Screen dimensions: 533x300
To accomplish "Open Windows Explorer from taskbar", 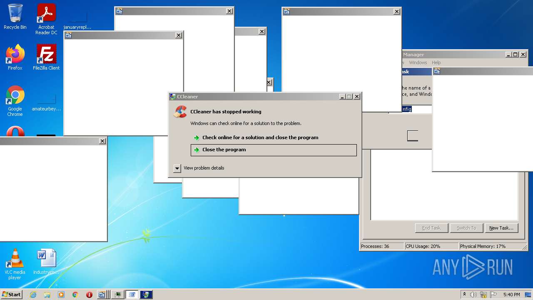I will 47,295.
